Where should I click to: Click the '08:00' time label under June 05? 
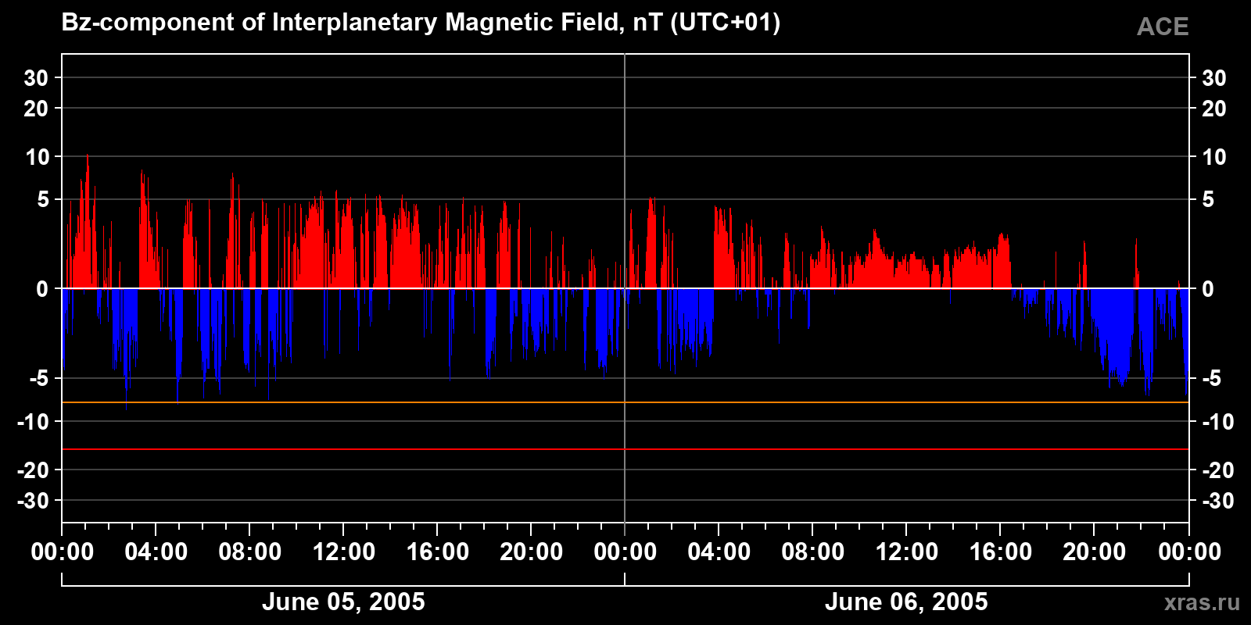pos(250,552)
